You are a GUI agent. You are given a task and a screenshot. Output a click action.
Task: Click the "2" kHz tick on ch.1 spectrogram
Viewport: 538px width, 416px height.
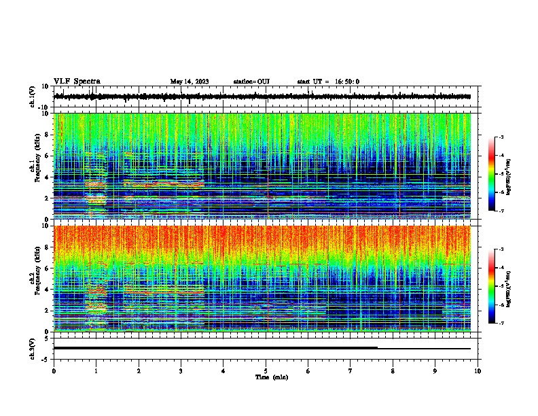click(47, 198)
